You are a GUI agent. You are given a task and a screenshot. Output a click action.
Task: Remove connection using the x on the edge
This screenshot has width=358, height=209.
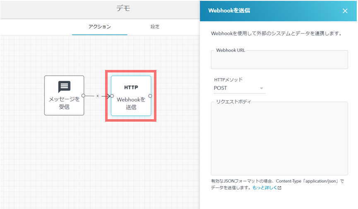pos(98,96)
